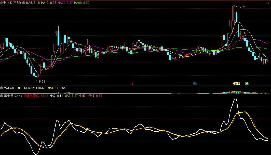
Task: Click the 榜 marker icon
Action: point(238,84)
